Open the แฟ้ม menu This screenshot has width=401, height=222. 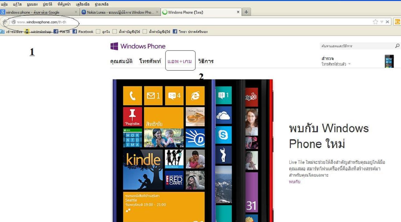(4, 4)
